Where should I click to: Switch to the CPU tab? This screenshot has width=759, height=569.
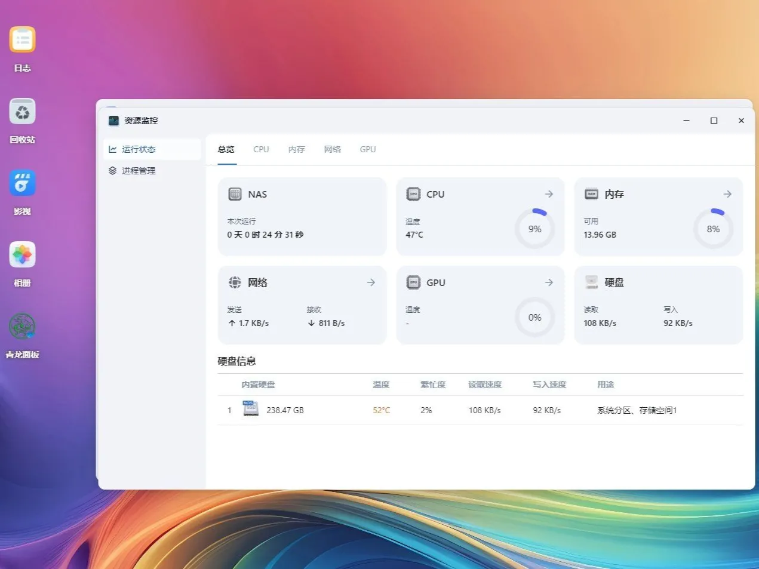[x=260, y=149]
